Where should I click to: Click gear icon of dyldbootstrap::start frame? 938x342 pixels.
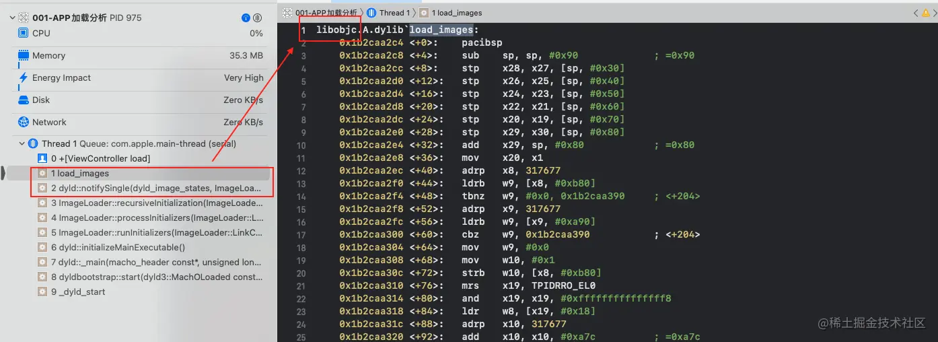tap(43, 277)
